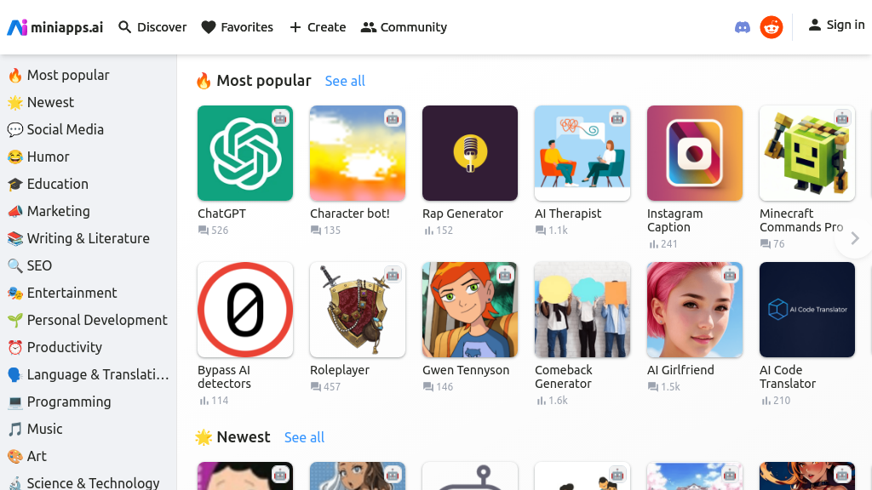The image size is (872, 490).
Task: Open the Gwen Tennyson app card
Action: (470, 310)
